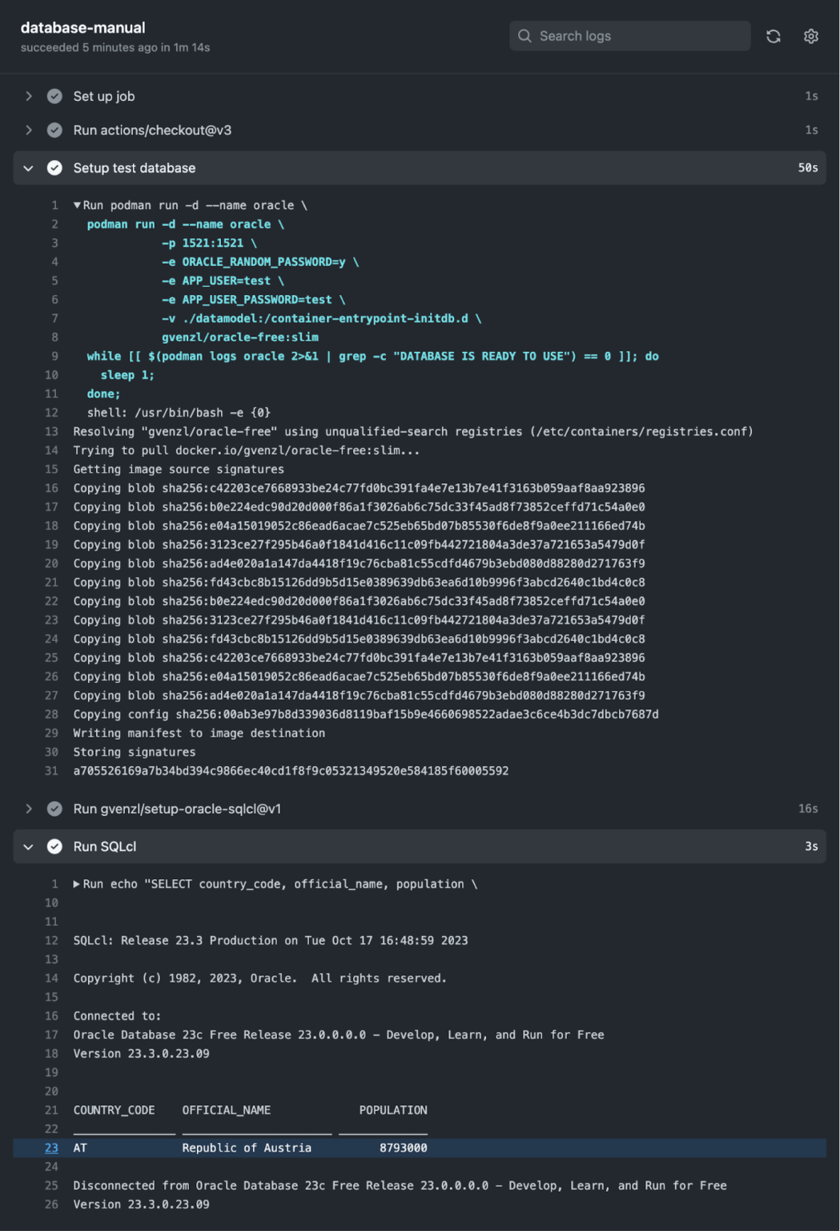Click the refresh logs icon
Viewport: 840px width, 1231px height.
coord(774,36)
